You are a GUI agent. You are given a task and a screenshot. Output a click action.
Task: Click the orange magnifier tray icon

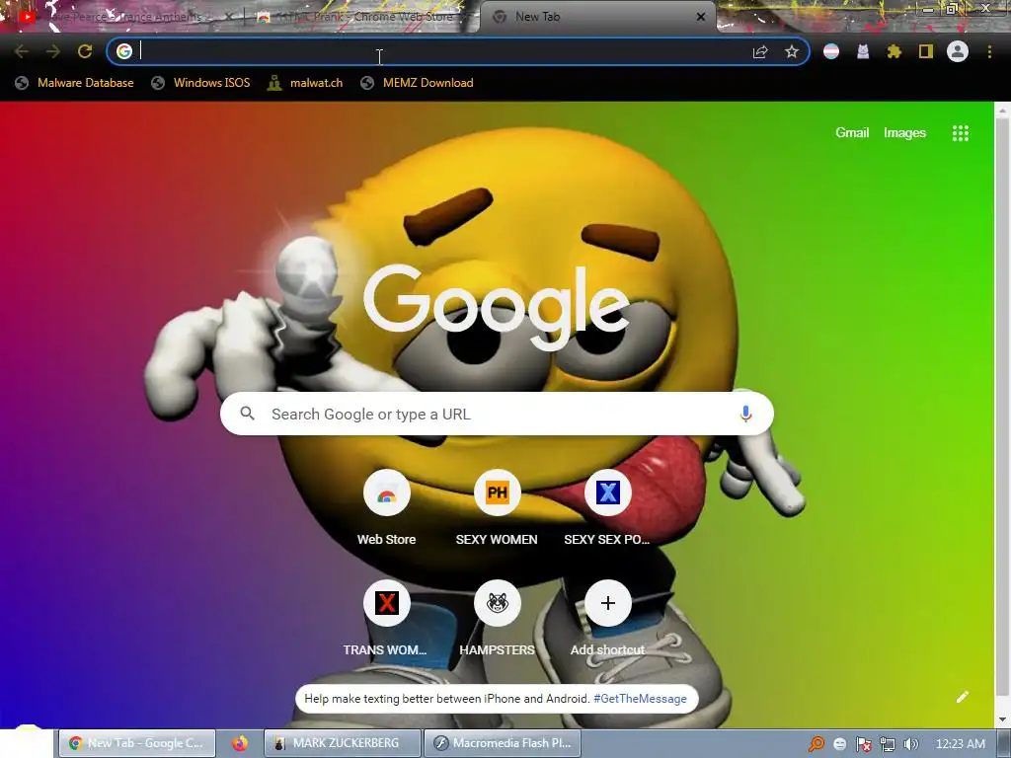817,744
